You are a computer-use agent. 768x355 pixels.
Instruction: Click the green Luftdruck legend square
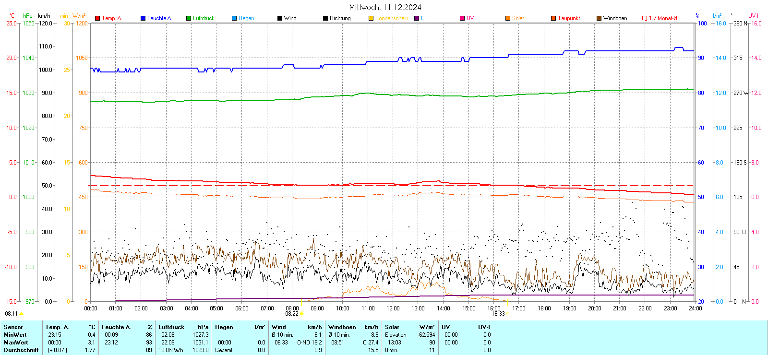point(189,18)
